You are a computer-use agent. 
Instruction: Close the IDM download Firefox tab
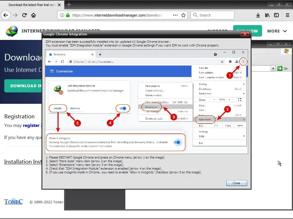(59, 5)
